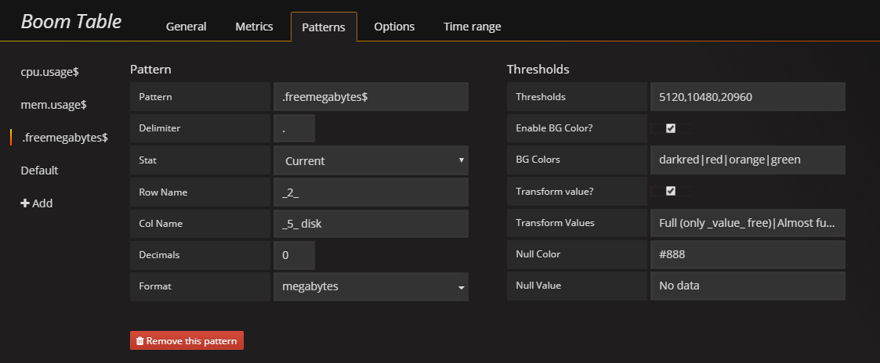Click the Thresholds input field

click(x=747, y=97)
